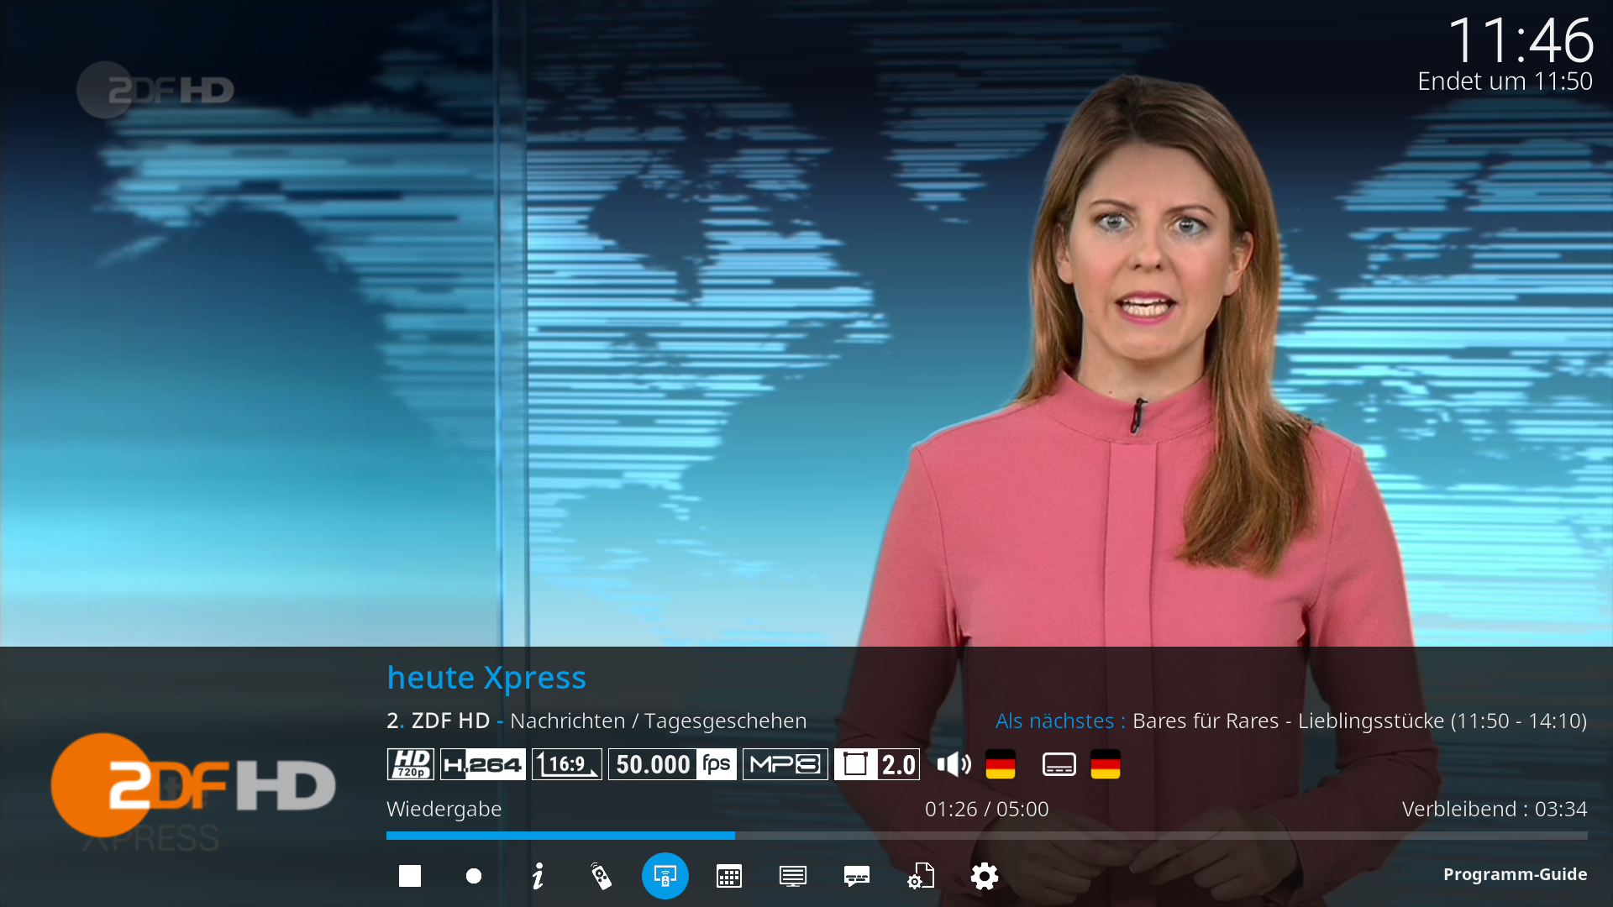Seek using the blue playback progress bar
Image resolution: width=1613 pixels, height=907 pixels.
tap(987, 836)
